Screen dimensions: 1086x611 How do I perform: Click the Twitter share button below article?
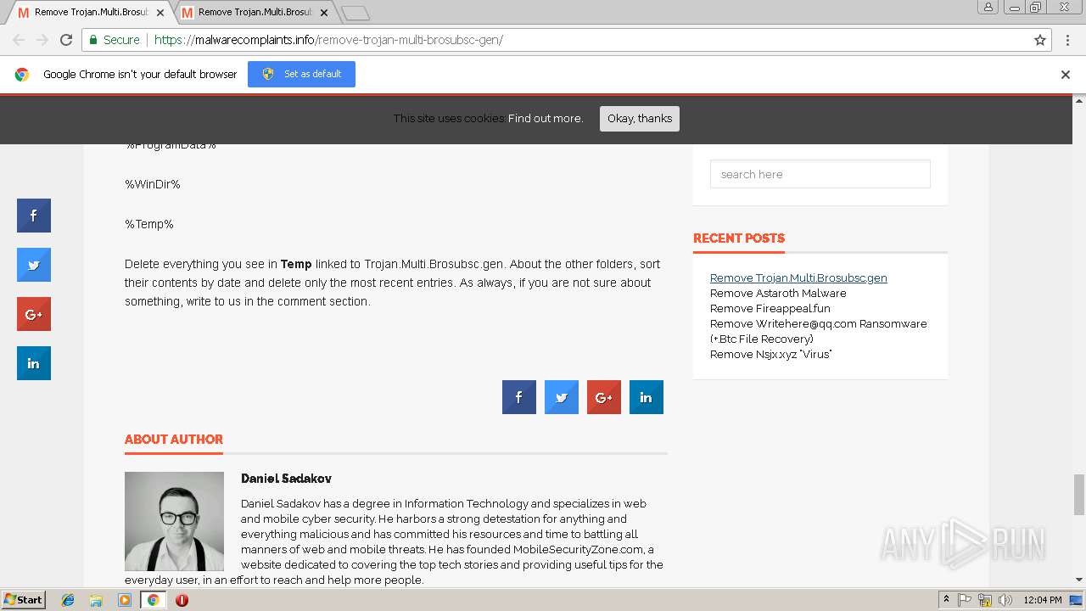click(562, 397)
